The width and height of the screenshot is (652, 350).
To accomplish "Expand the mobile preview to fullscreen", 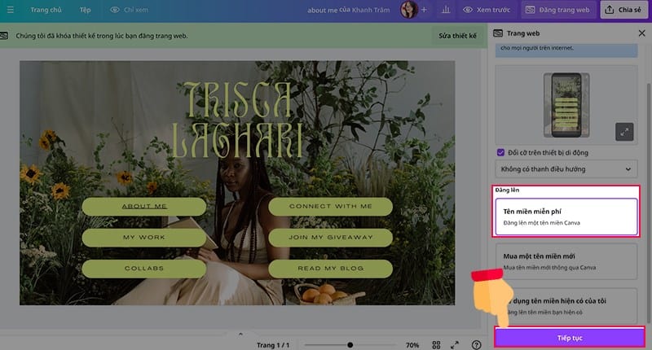I will 624,131.
